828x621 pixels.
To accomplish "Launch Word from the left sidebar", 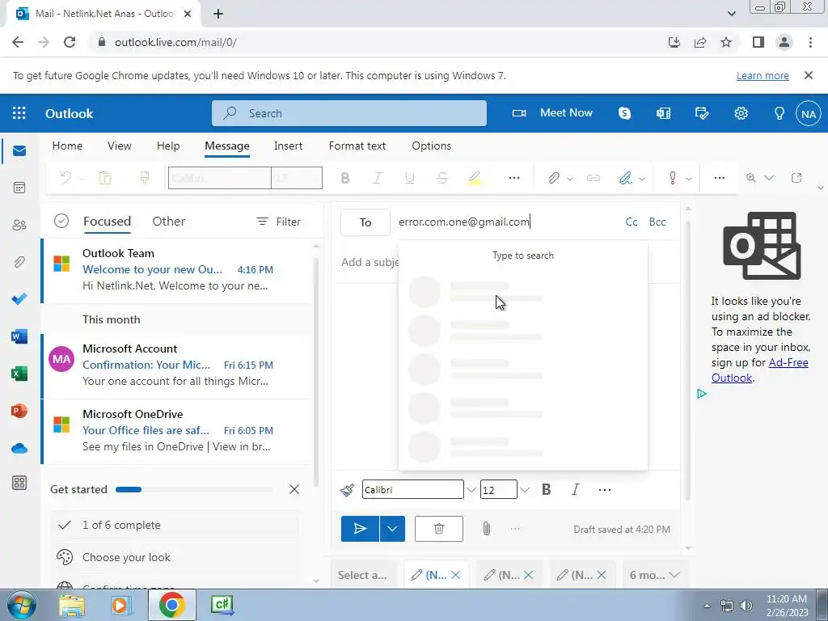I will point(19,336).
